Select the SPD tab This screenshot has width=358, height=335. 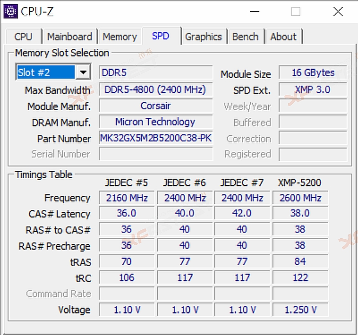click(161, 36)
